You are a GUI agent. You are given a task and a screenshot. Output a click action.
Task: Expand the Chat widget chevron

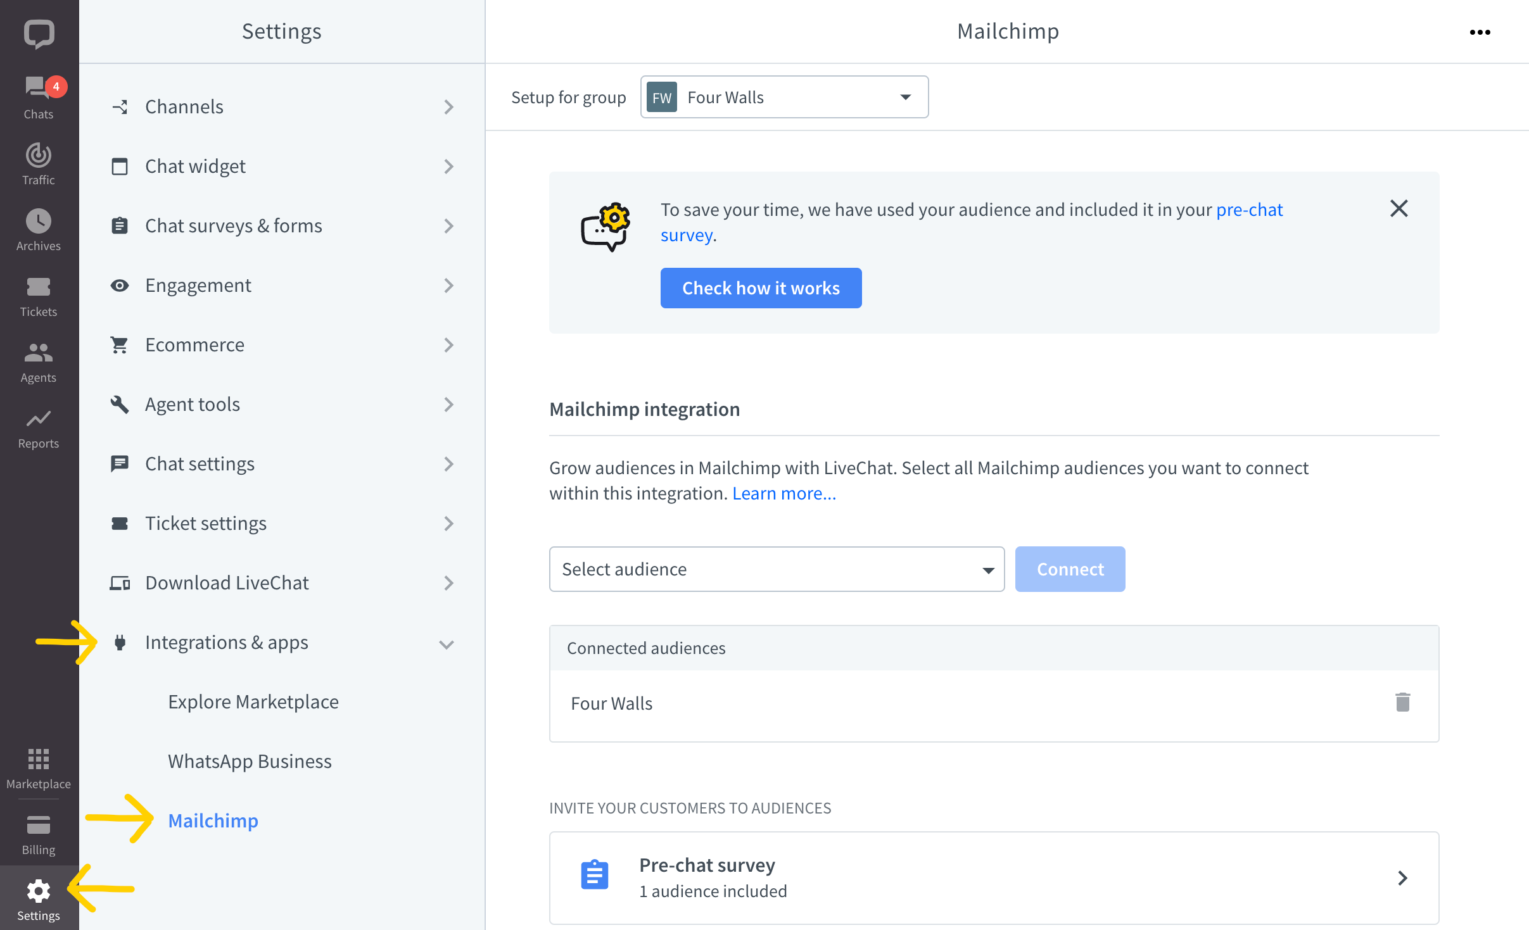pyautogui.click(x=448, y=167)
